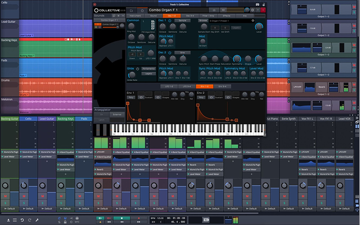Click the duplicate sound icon in Sounds header
Viewport: 360px width, 225px height.
coord(114,16)
